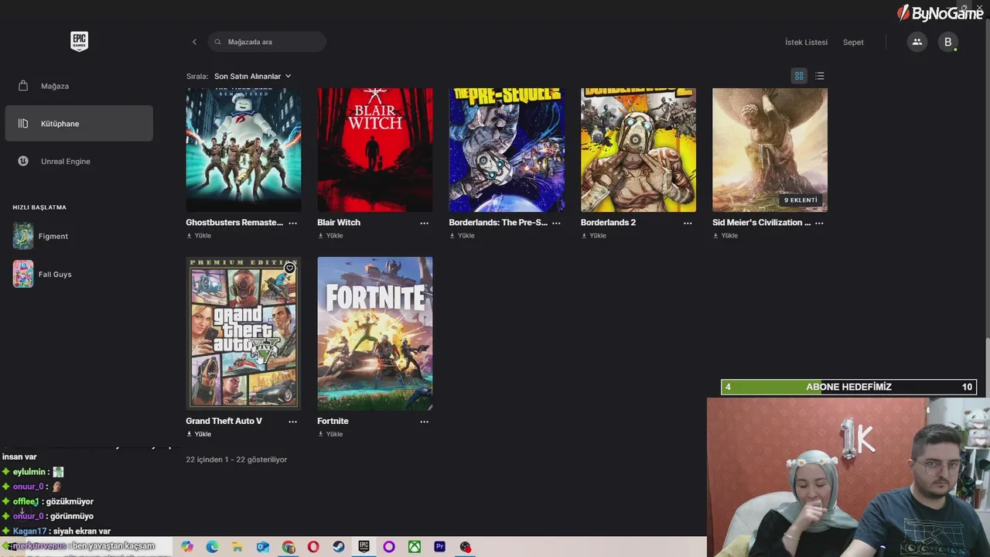Open Copilot from the taskbar
Image resolution: width=990 pixels, height=557 pixels.
(x=187, y=547)
